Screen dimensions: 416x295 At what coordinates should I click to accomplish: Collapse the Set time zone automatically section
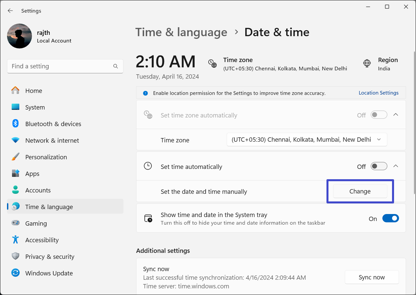pos(396,114)
